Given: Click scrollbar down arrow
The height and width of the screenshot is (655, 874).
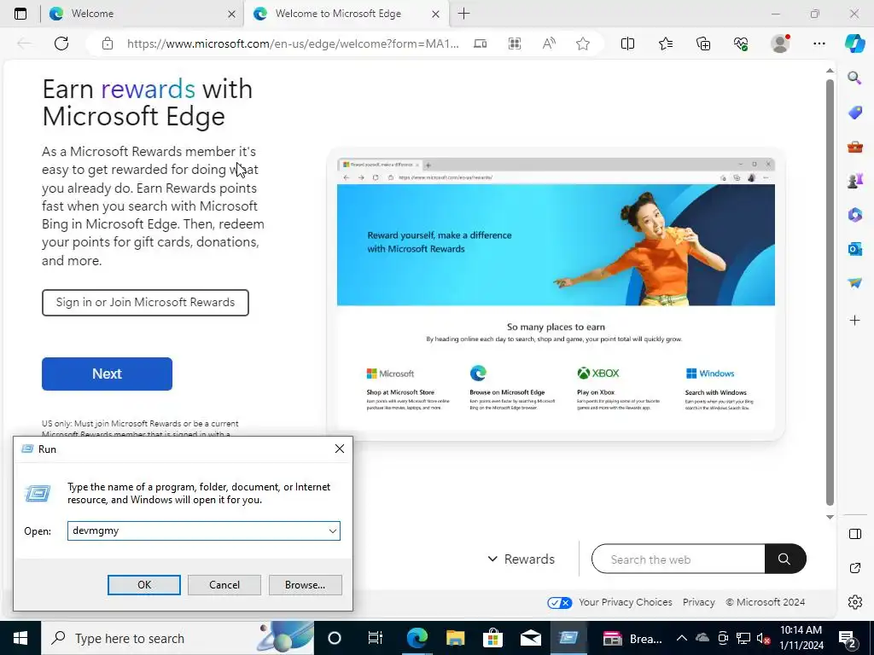Looking at the screenshot, I should pyautogui.click(x=830, y=517).
